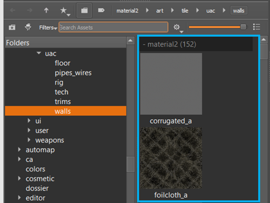The width and height of the screenshot is (270, 203).
Task: Select the colors folder
Action: (35, 169)
